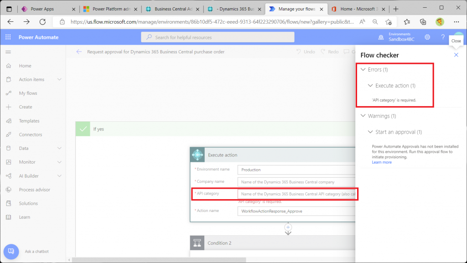
Task: Switch to Home - Microsoft 365 tab
Action: (358, 9)
